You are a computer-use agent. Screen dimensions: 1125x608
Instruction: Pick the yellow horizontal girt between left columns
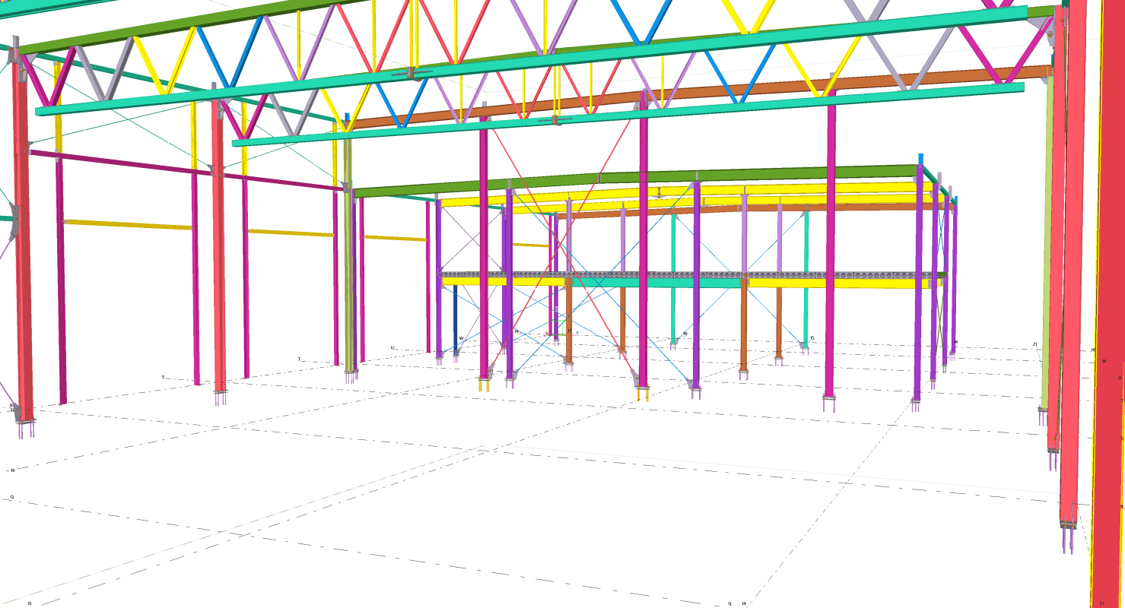129,224
